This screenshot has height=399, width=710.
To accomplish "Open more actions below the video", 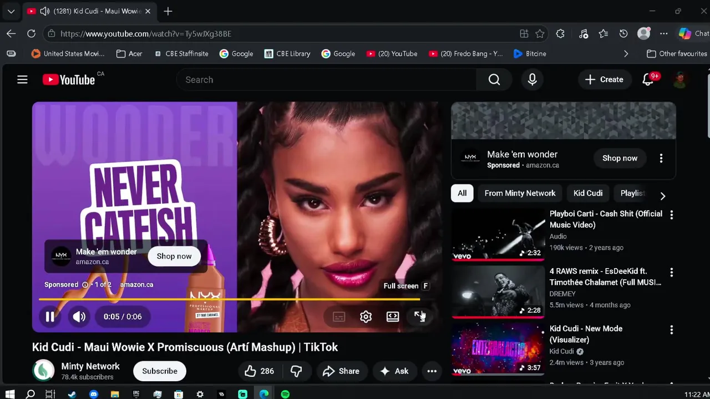I will (432, 371).
